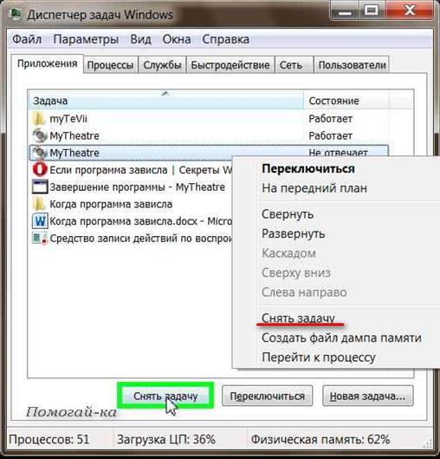The height and width of the screenshot is (459, 440).
Task: Switch to the Быстродействие tab
Action: pos(230,65)
